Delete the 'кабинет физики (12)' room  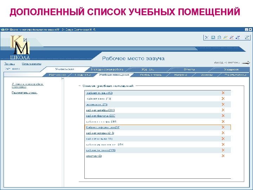[223, 93]
